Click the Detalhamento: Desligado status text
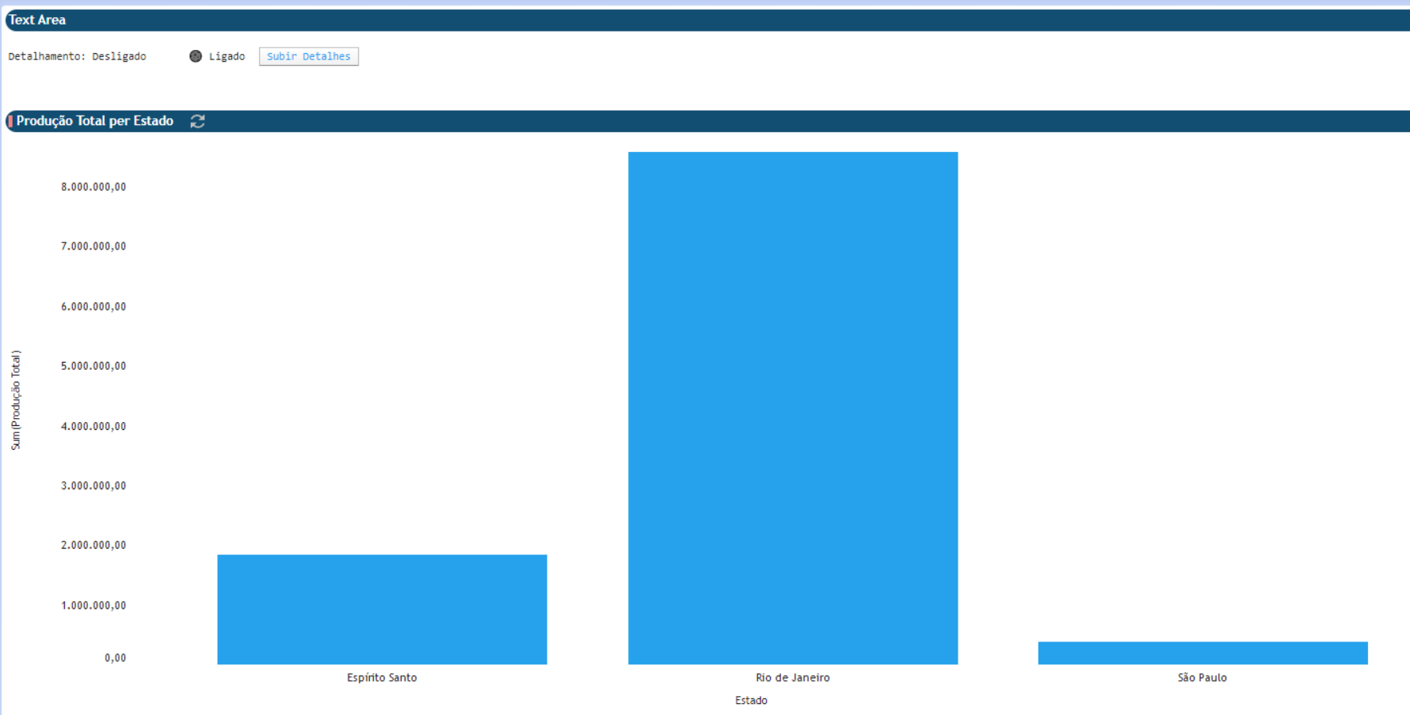The image size is (1410, 715). tap(77, 56)
